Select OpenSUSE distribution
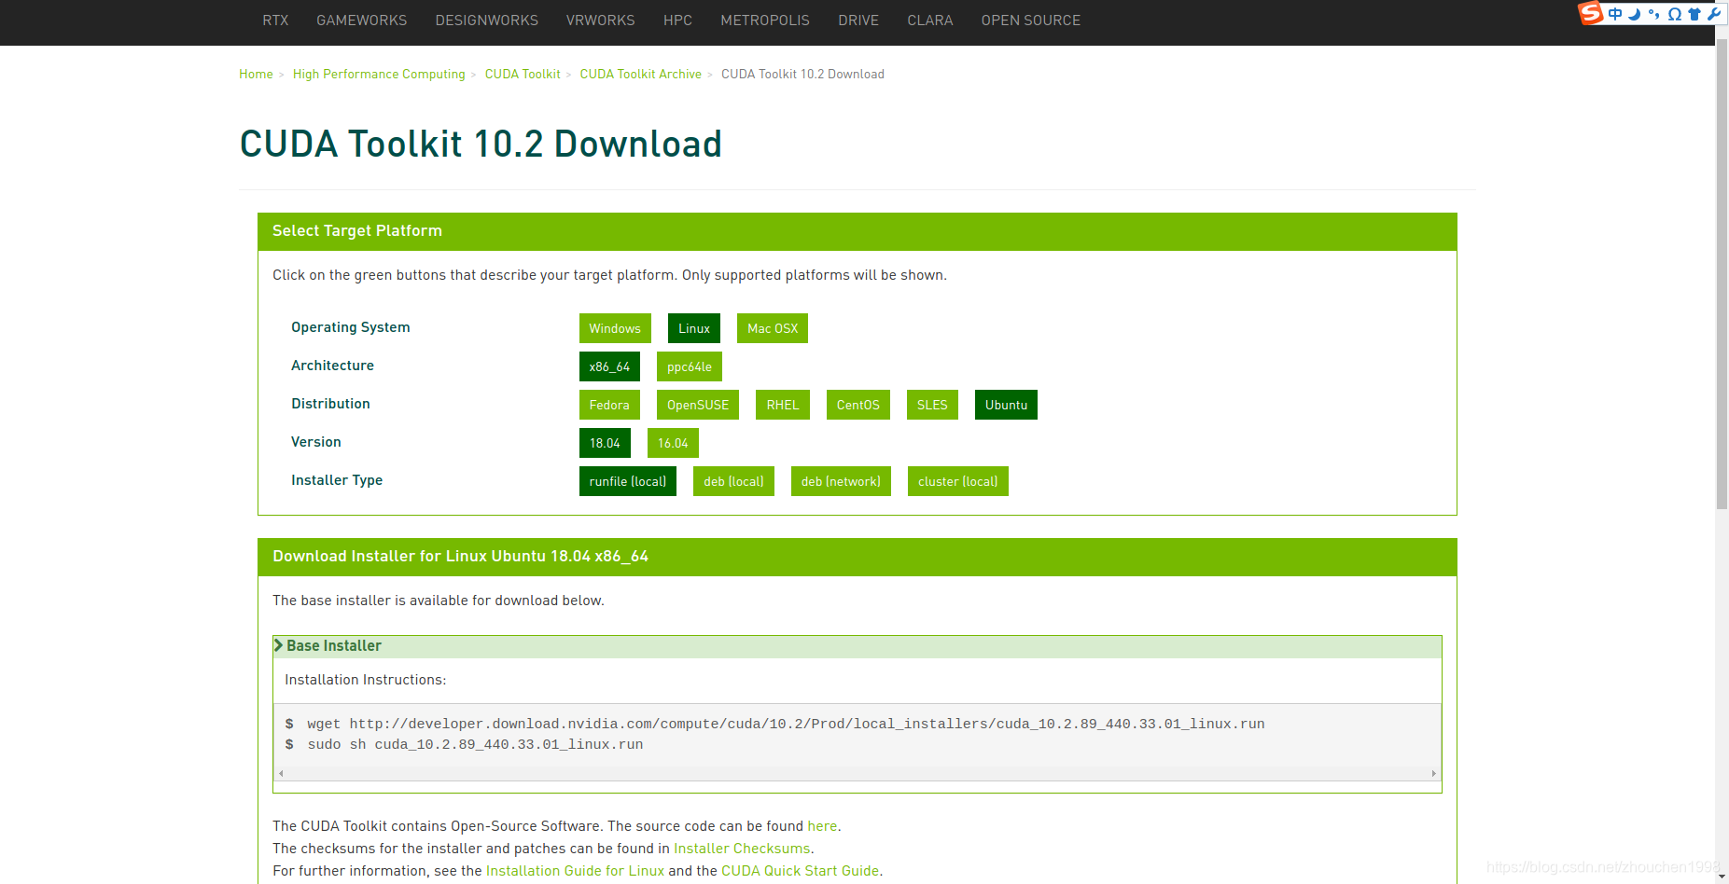This screenshot has height=884, width=1729. pos(698,405)
